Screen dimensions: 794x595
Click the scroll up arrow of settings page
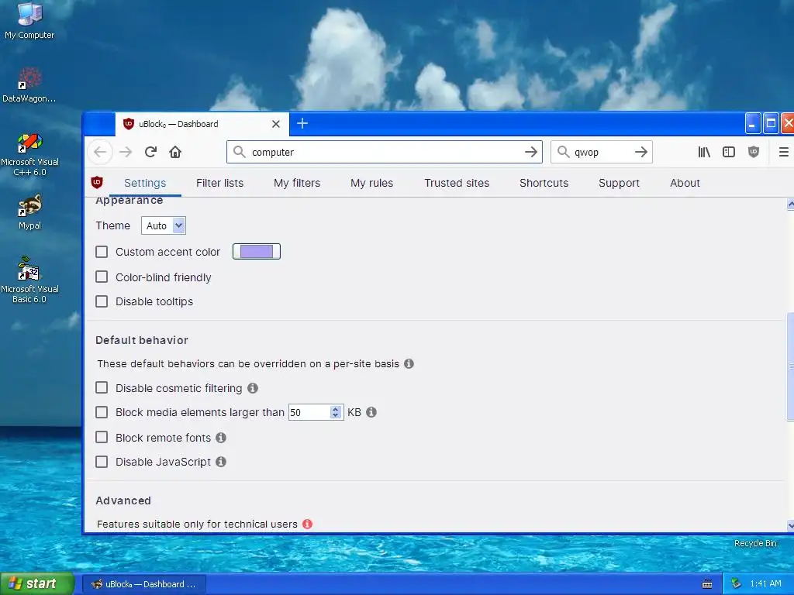pyautogui.click(x=790, y=205)
